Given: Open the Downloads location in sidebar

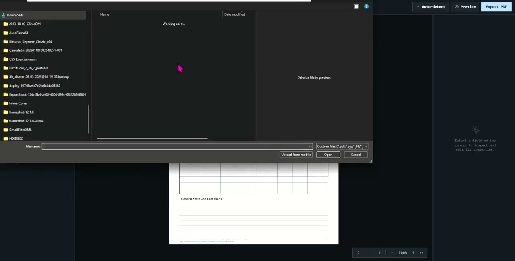Looking at the screenshot, I should 43,15.
